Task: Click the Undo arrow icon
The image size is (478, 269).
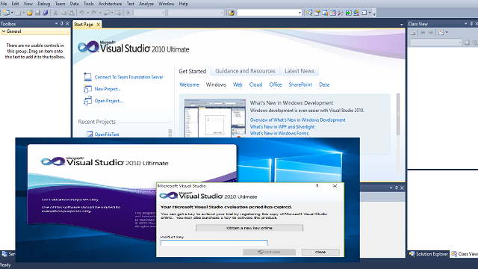Action: 81,13
